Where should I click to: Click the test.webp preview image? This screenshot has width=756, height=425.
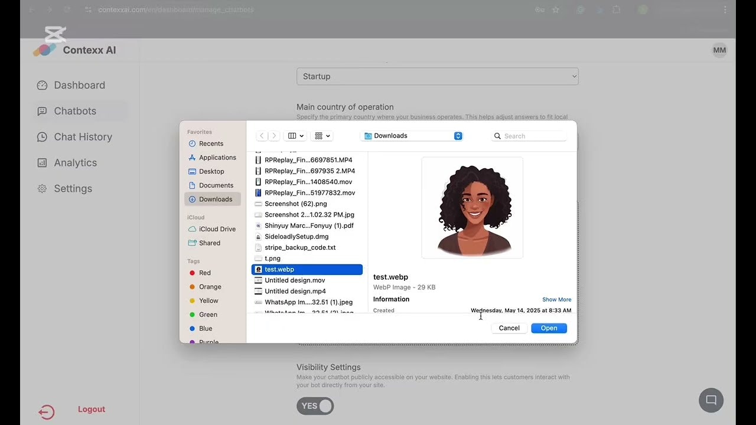pyautogui.click(x=472, y=208)
